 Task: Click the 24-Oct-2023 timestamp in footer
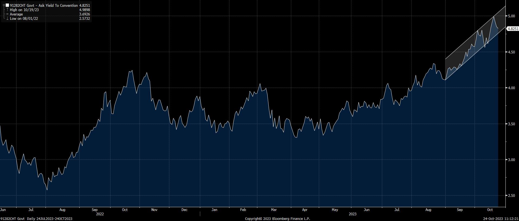pos(501,219)
